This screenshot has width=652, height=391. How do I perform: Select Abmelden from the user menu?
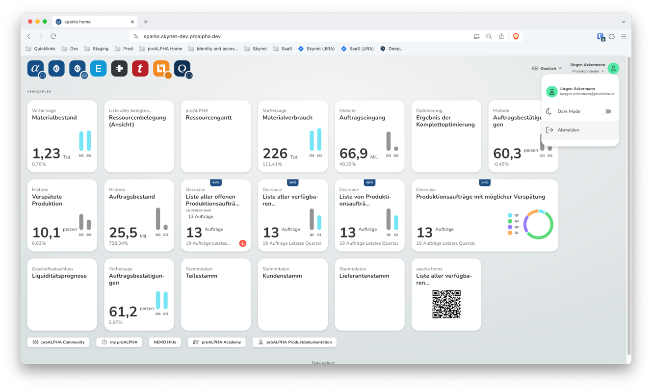coord(568,130)
